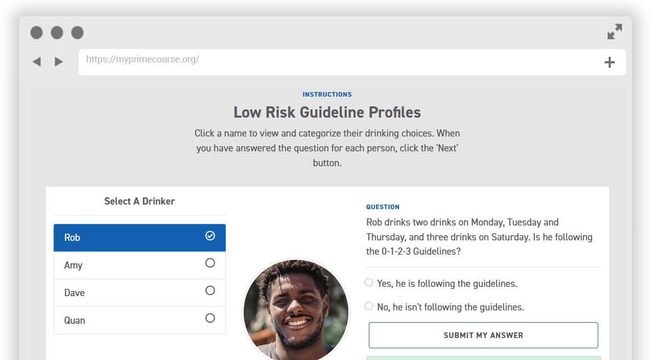The image size is (659, 360).
Task: Open Quan's drinker profile
Action: pyautogui.click(x=128, y=321)
